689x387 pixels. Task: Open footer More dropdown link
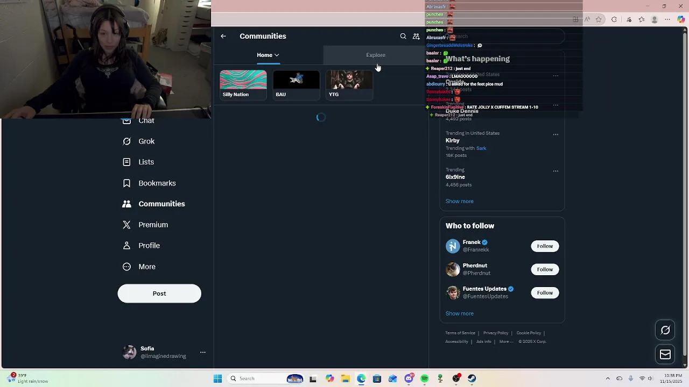[x=506, y=342]
